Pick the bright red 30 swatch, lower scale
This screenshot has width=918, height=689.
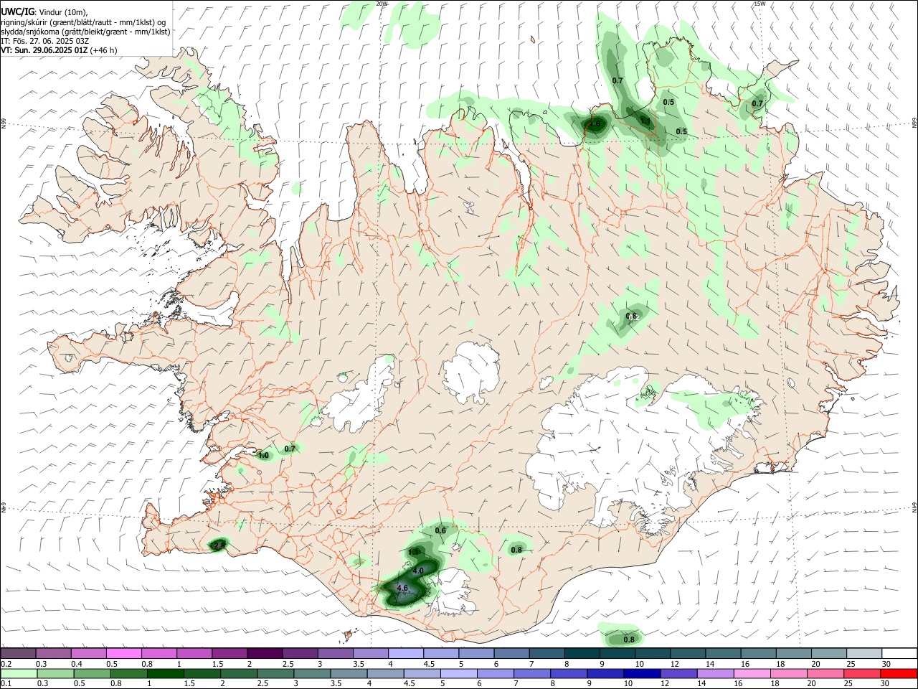pyautogui.click(x=899, y=673)
